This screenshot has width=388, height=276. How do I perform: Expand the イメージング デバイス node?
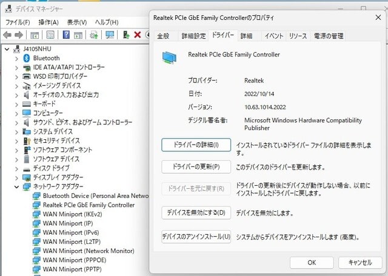point(16,86)
